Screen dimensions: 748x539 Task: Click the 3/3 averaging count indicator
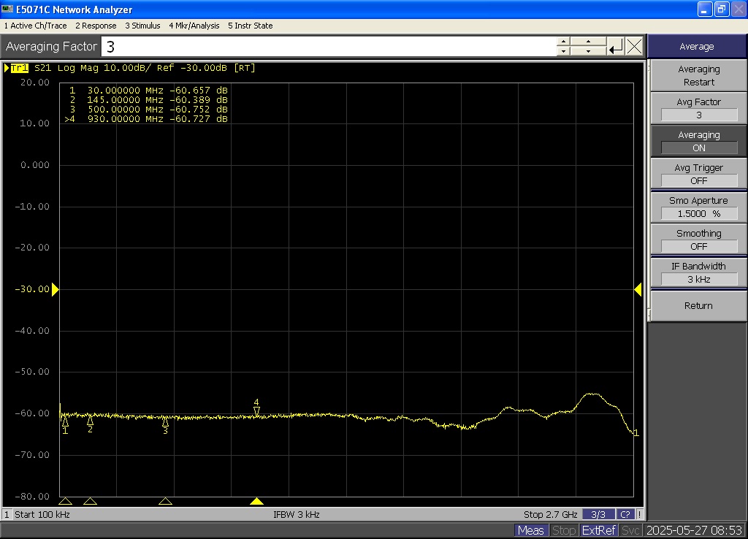click(x=598, y=515)
